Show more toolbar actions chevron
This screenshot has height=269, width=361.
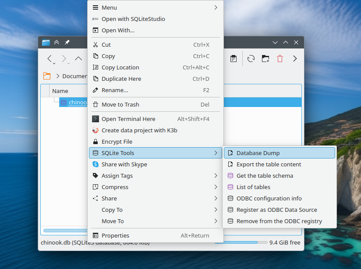pos(295,59)
